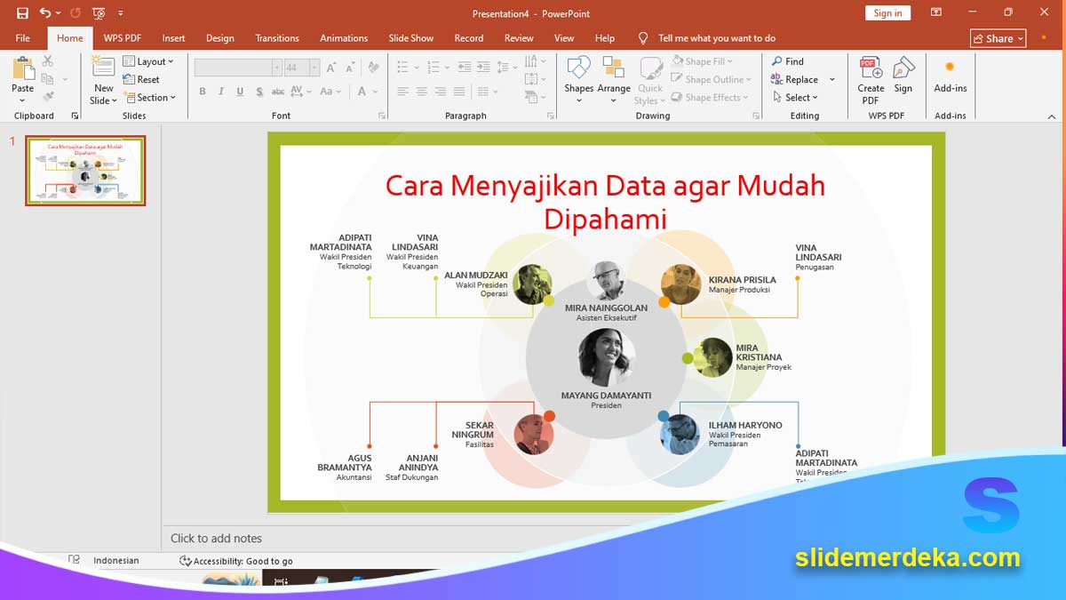Open the Layout dropdown

(148, 61)
